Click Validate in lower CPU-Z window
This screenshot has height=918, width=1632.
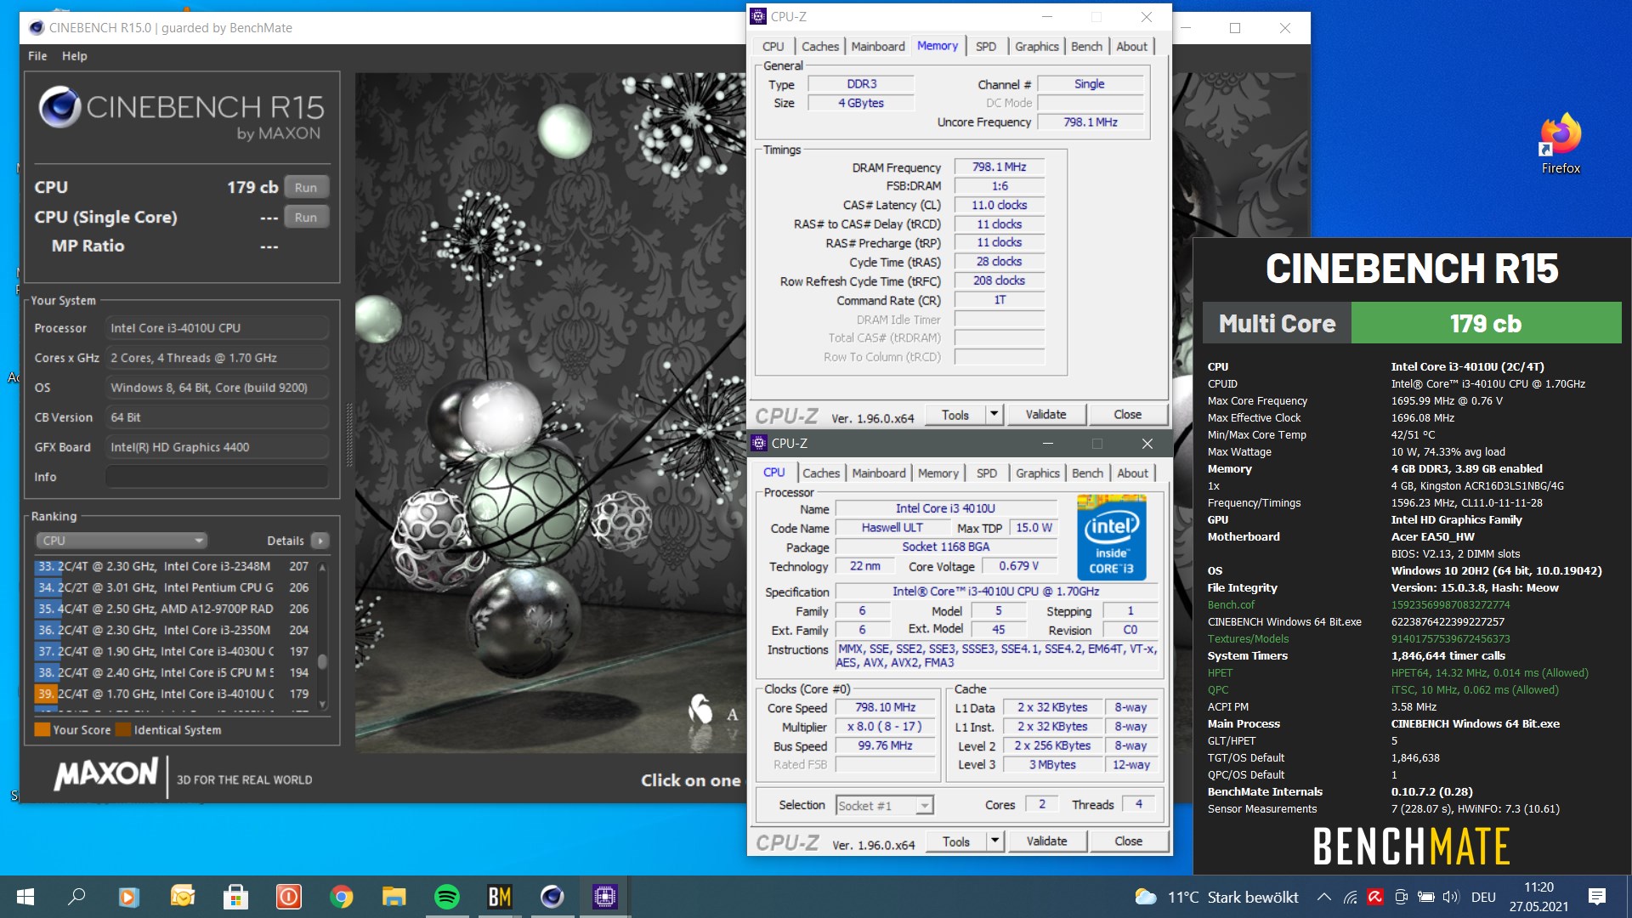[x=1046, y=841]
